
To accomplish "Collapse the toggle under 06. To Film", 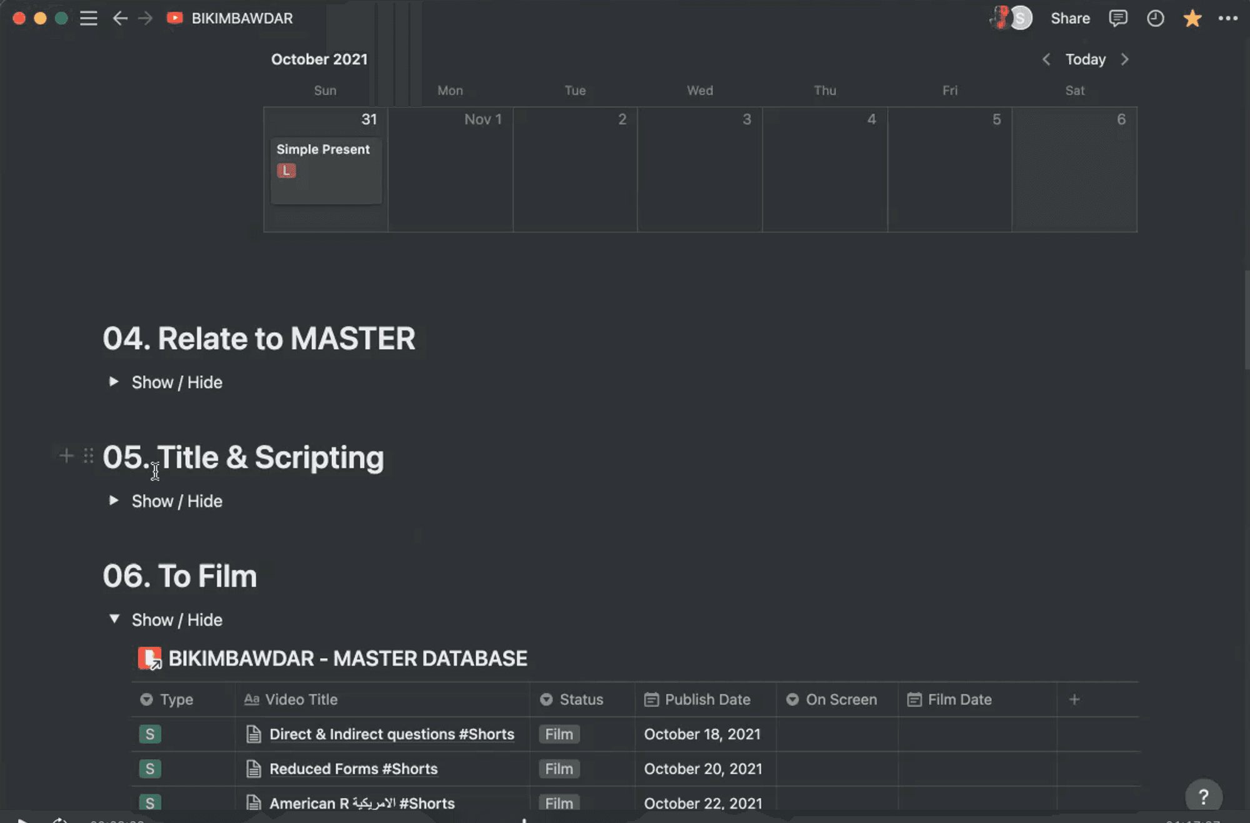I will pos(114,619).
